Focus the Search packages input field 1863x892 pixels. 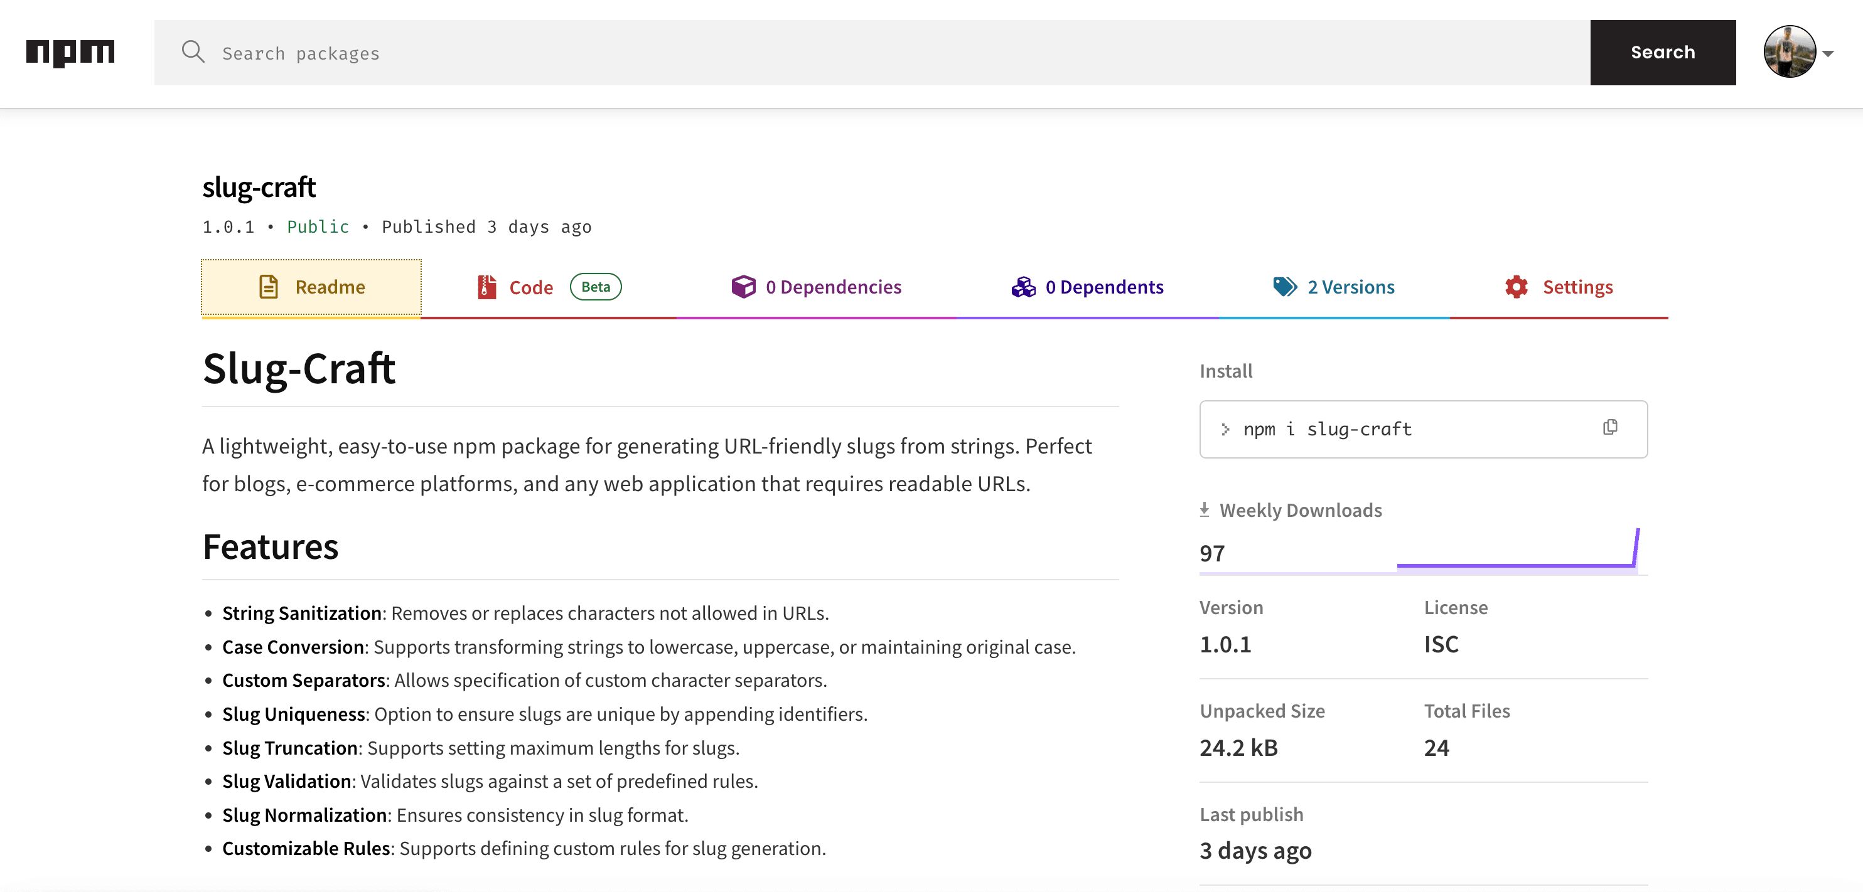868,53
